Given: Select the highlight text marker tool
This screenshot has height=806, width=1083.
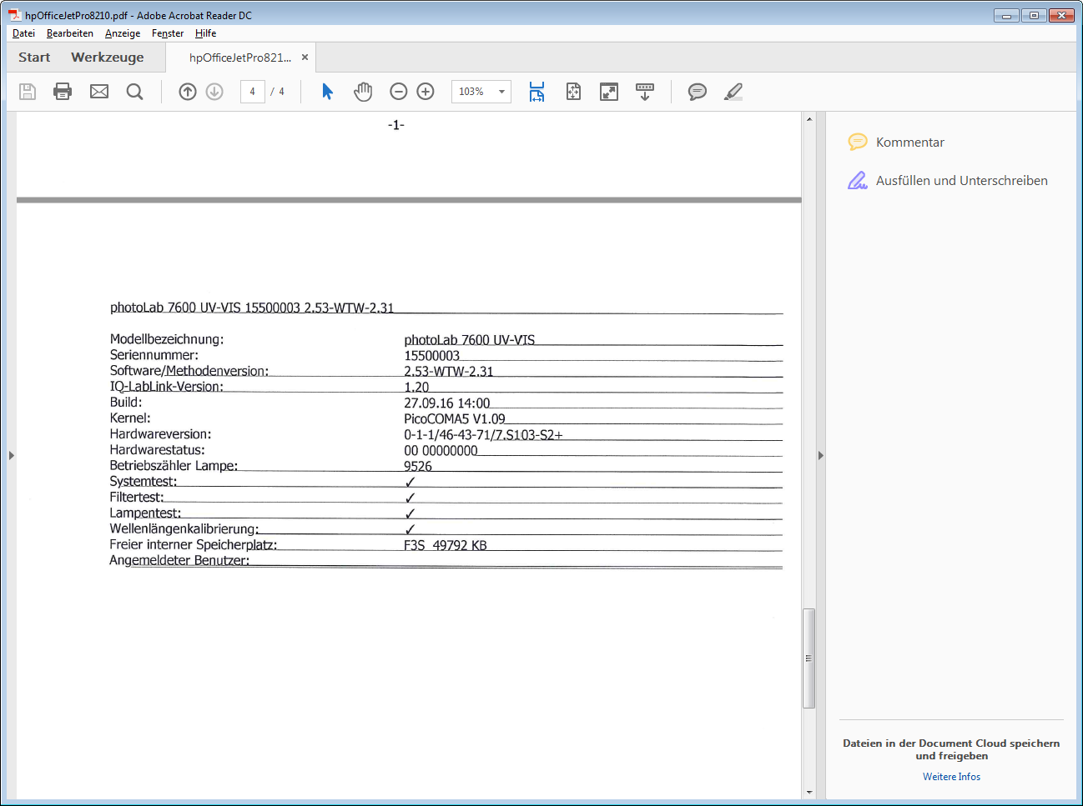Looking at the screenshot, I should tap(733, 92).
